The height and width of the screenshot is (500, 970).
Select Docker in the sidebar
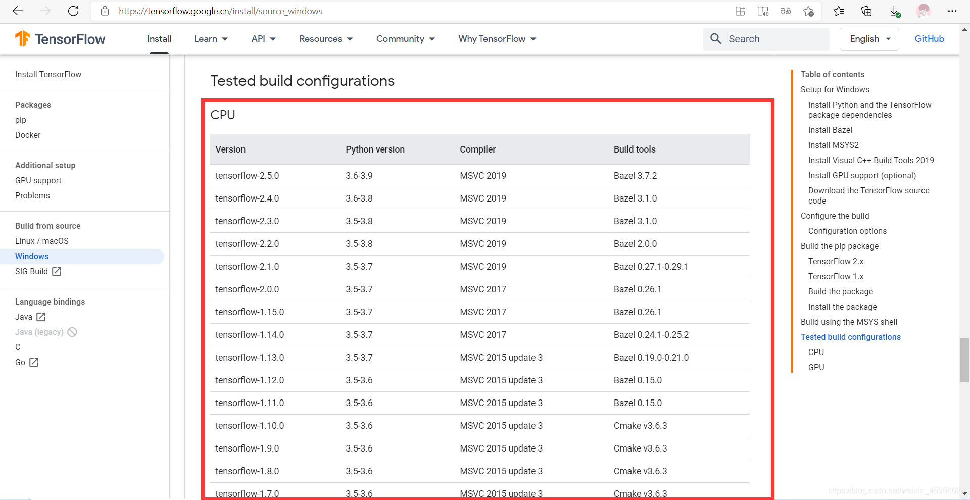pos(28,135)
